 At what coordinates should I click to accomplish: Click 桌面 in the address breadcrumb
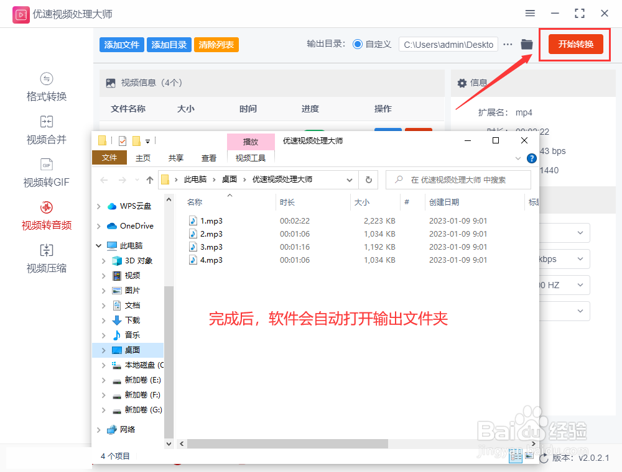pyautogui.click(x=230, y=179)
